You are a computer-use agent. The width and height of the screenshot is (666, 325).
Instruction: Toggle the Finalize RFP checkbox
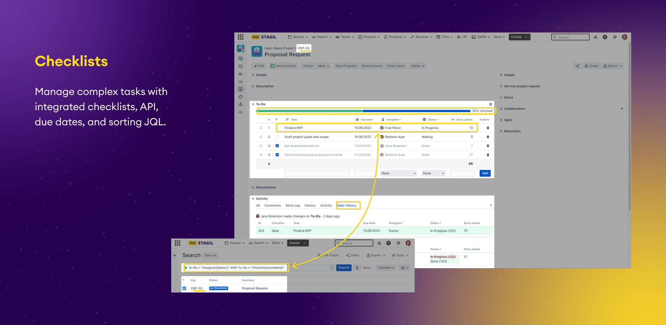[x=277, y=128]
